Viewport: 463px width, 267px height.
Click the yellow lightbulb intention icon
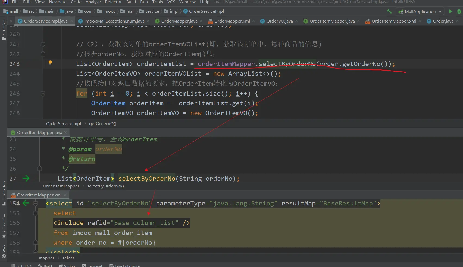pos(50,63)
